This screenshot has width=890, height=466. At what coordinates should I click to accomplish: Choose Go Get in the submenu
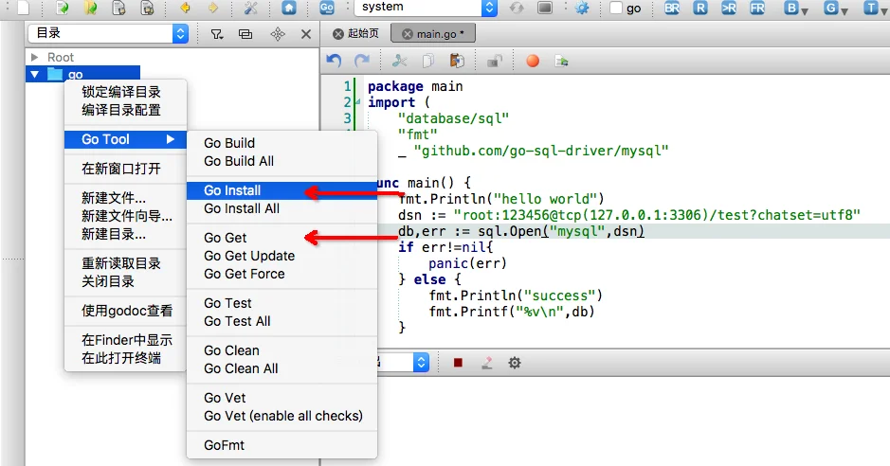226,238
